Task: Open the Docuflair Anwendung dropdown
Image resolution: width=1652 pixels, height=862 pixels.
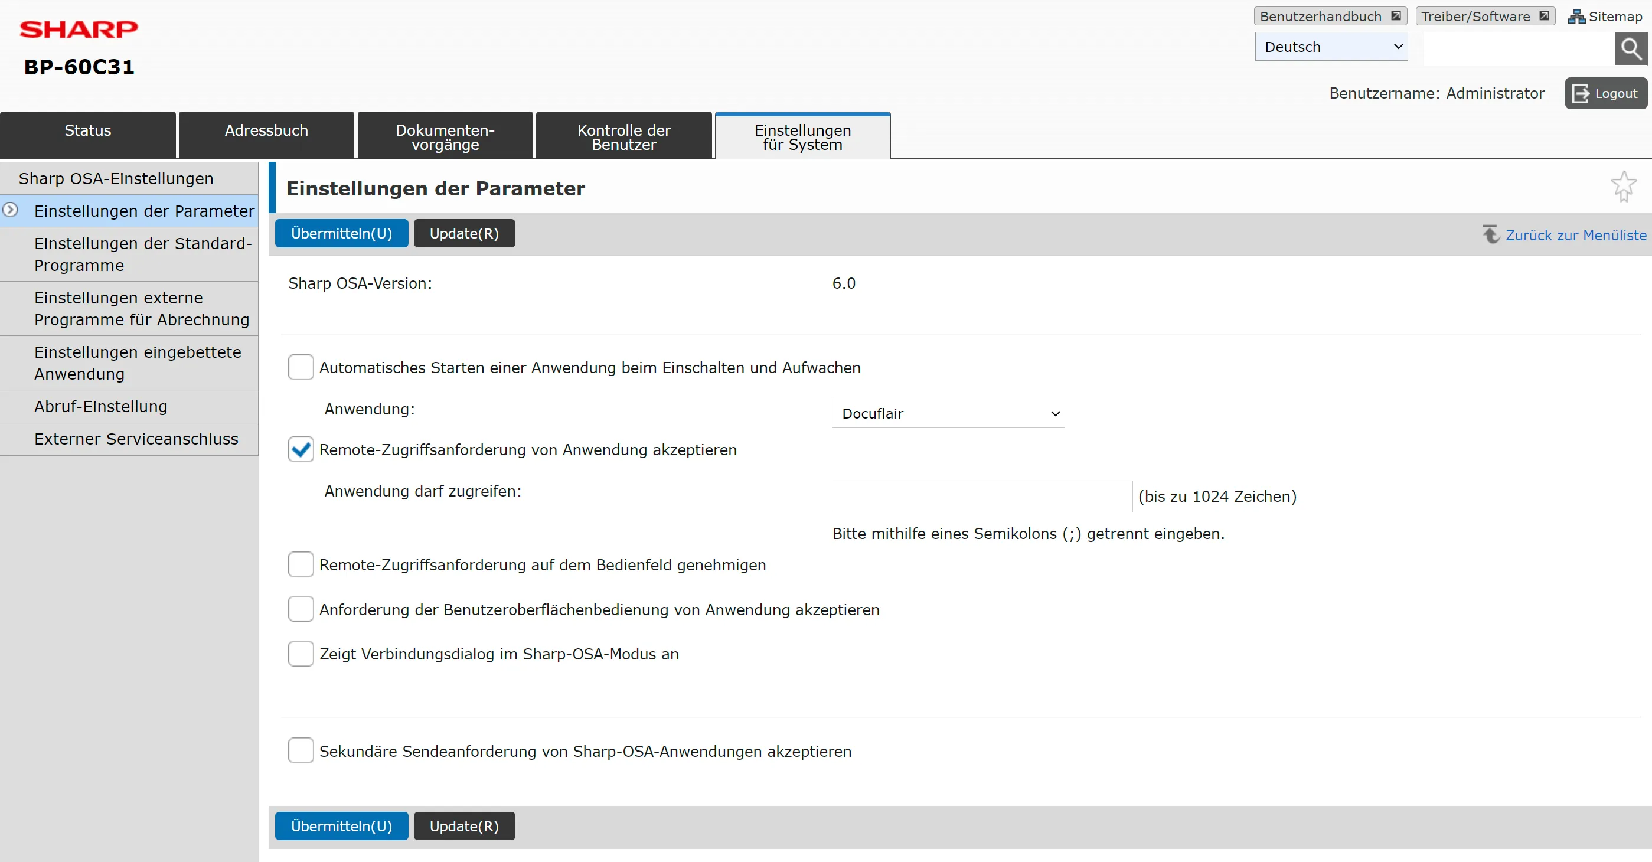Action: (948, 414)
